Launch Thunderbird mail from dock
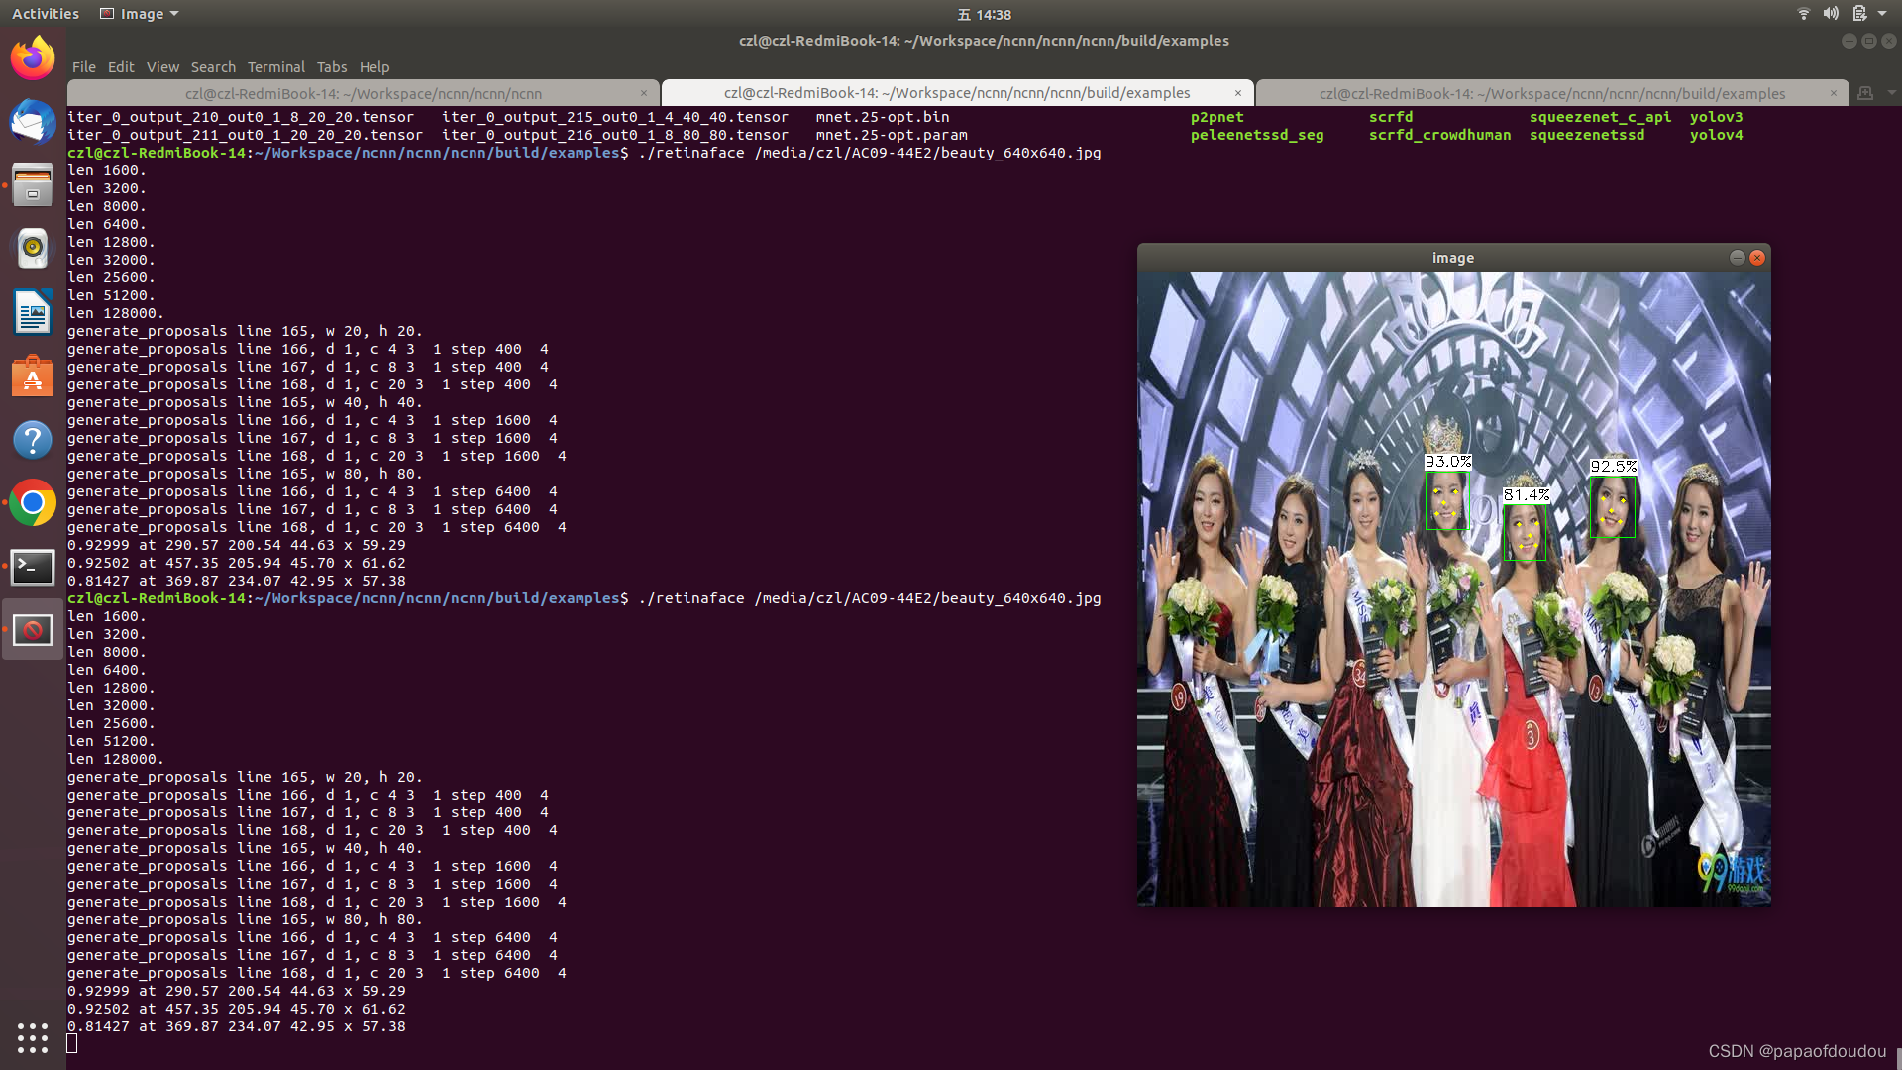This screenshot has height=1070, width=1902. (33, 122)
